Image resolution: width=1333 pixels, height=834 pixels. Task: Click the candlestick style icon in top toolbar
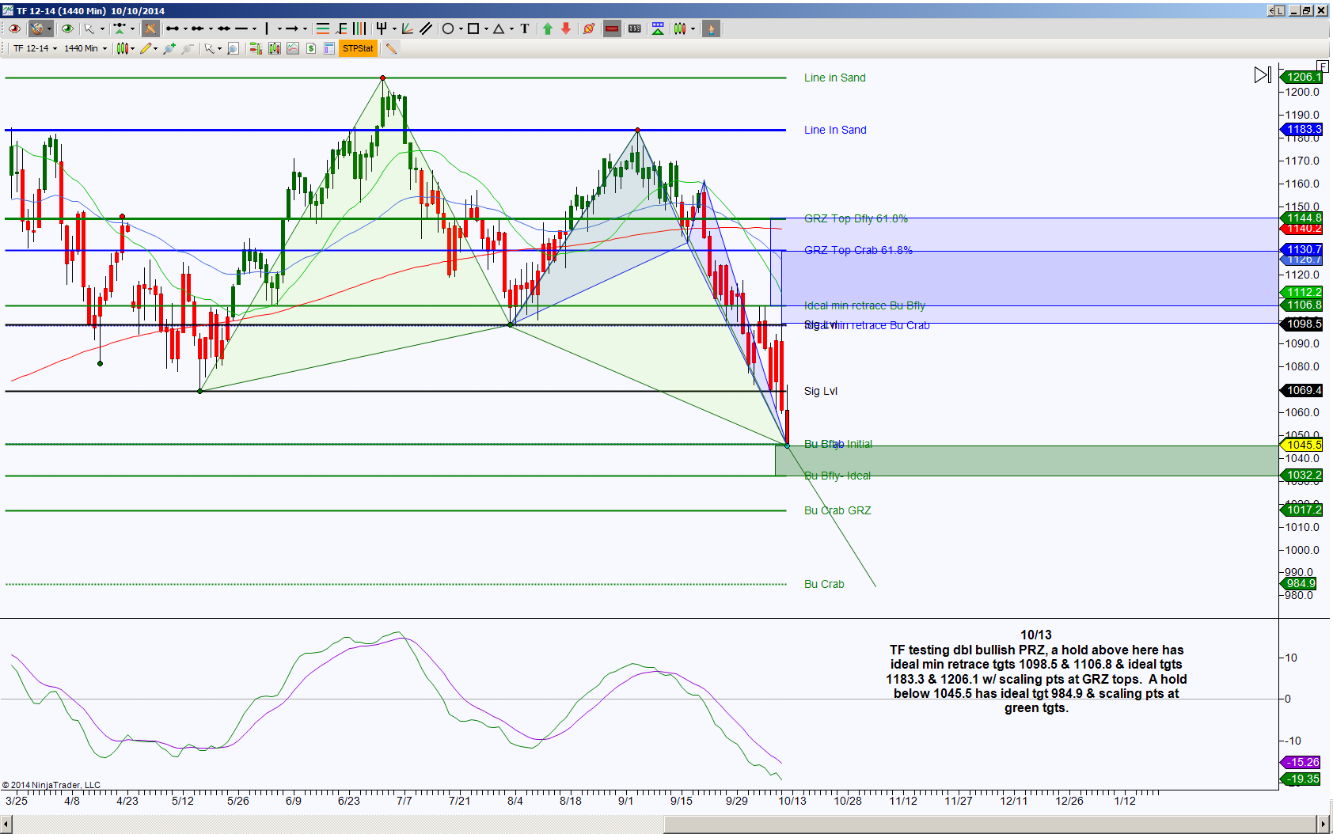pos(680,28)
